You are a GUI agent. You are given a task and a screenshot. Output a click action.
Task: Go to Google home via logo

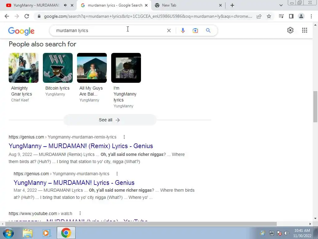click(x=21, y=31)
